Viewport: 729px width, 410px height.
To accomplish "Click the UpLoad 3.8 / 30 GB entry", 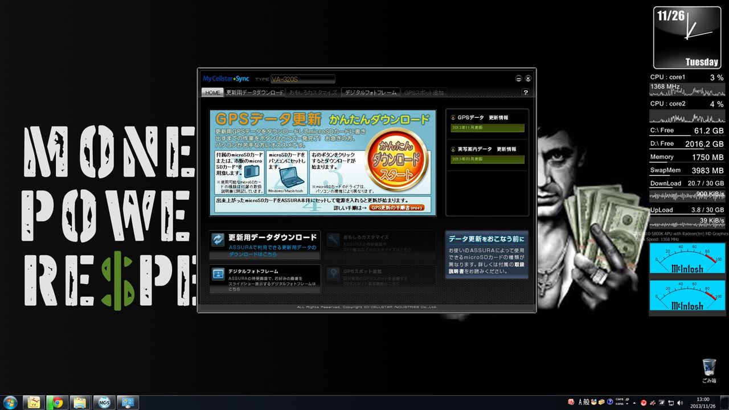I will (x=687, y=210).
